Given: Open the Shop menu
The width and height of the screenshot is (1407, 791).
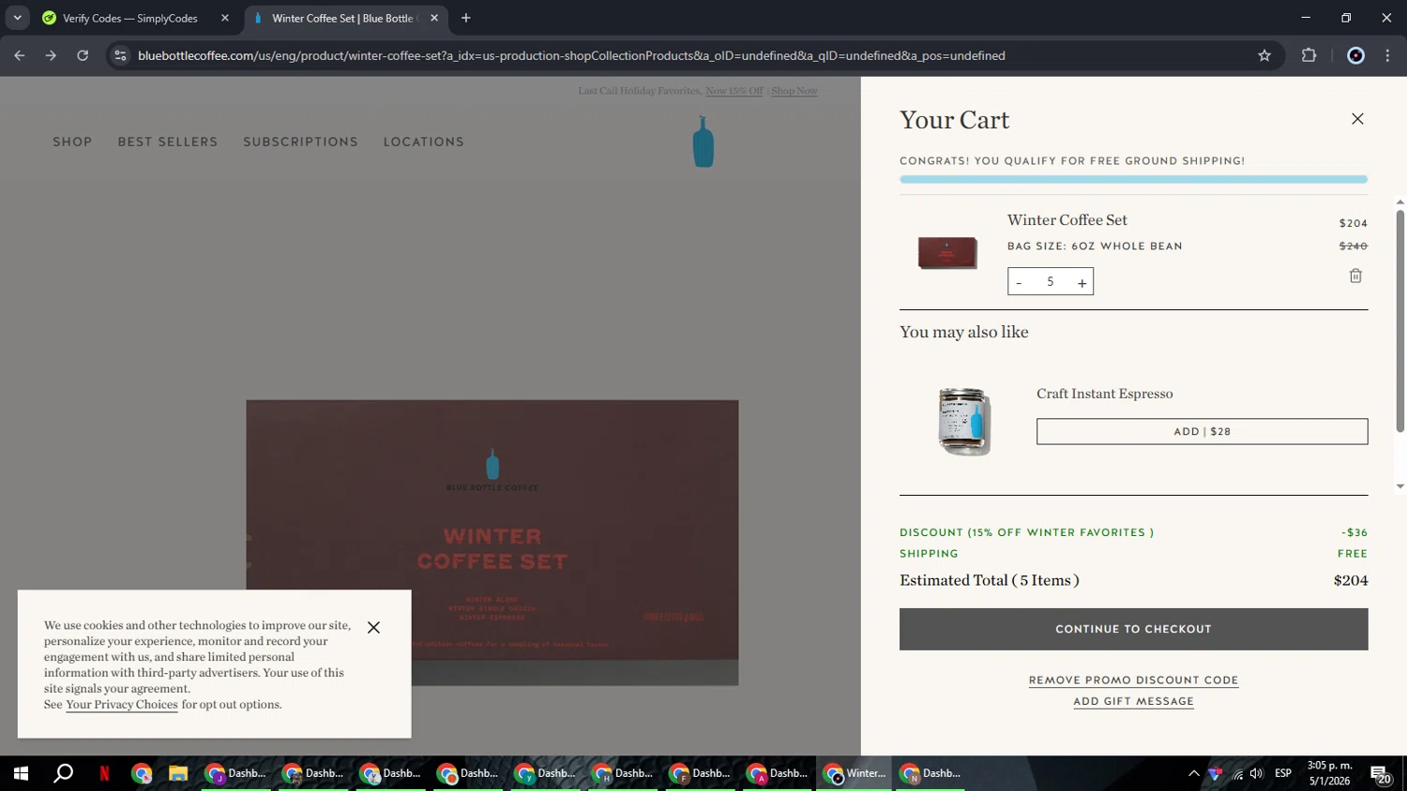Looking at the screenshot, I should (72, 142).
